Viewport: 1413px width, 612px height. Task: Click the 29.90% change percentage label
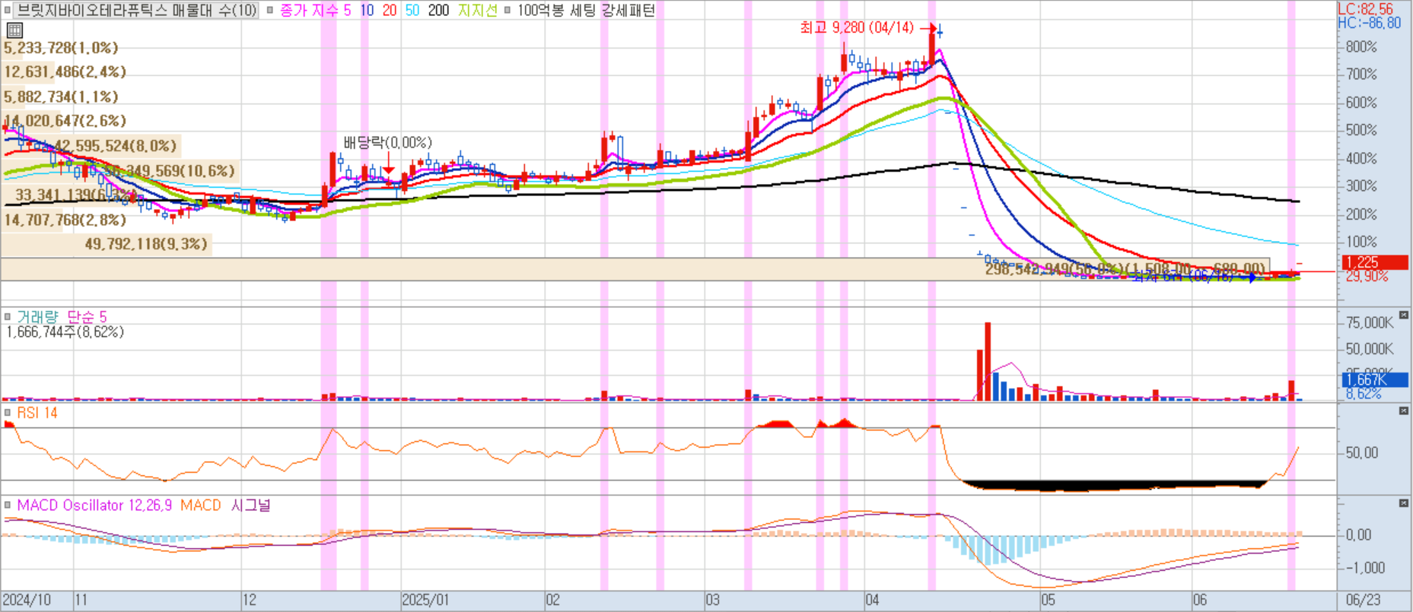1367,276
